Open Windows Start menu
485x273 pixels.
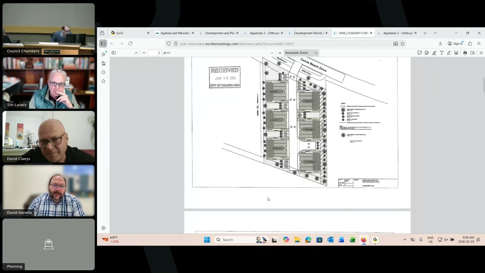207,240
